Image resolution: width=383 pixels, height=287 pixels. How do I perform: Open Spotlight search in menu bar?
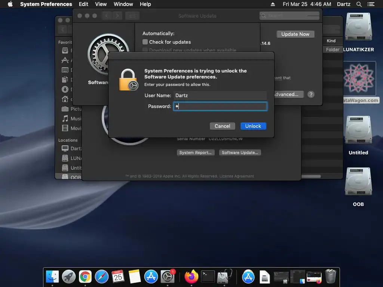click(359, 4)
